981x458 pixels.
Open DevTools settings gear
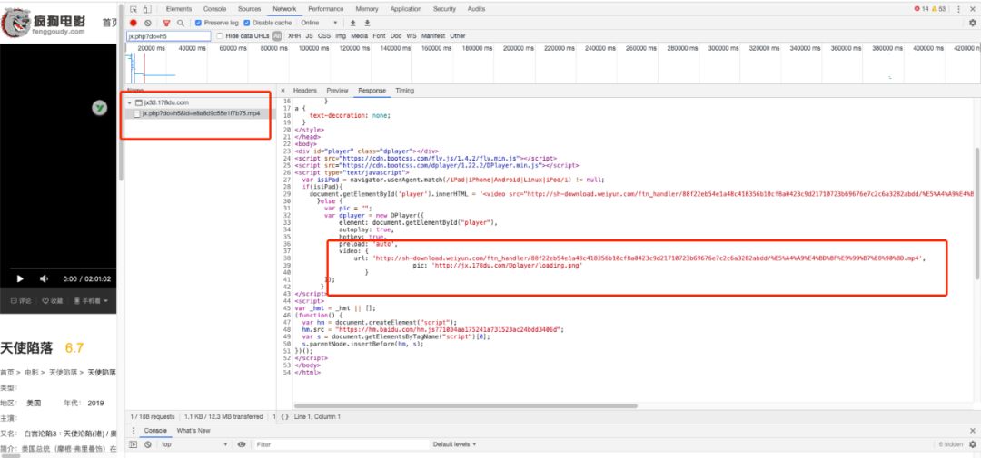click(973, 23)
